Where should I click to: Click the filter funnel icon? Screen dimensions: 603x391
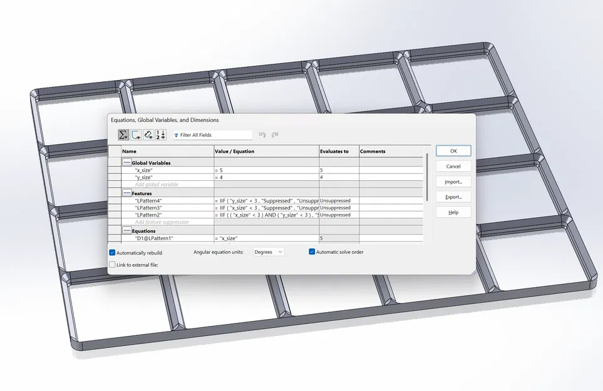(x=176, y=135)
